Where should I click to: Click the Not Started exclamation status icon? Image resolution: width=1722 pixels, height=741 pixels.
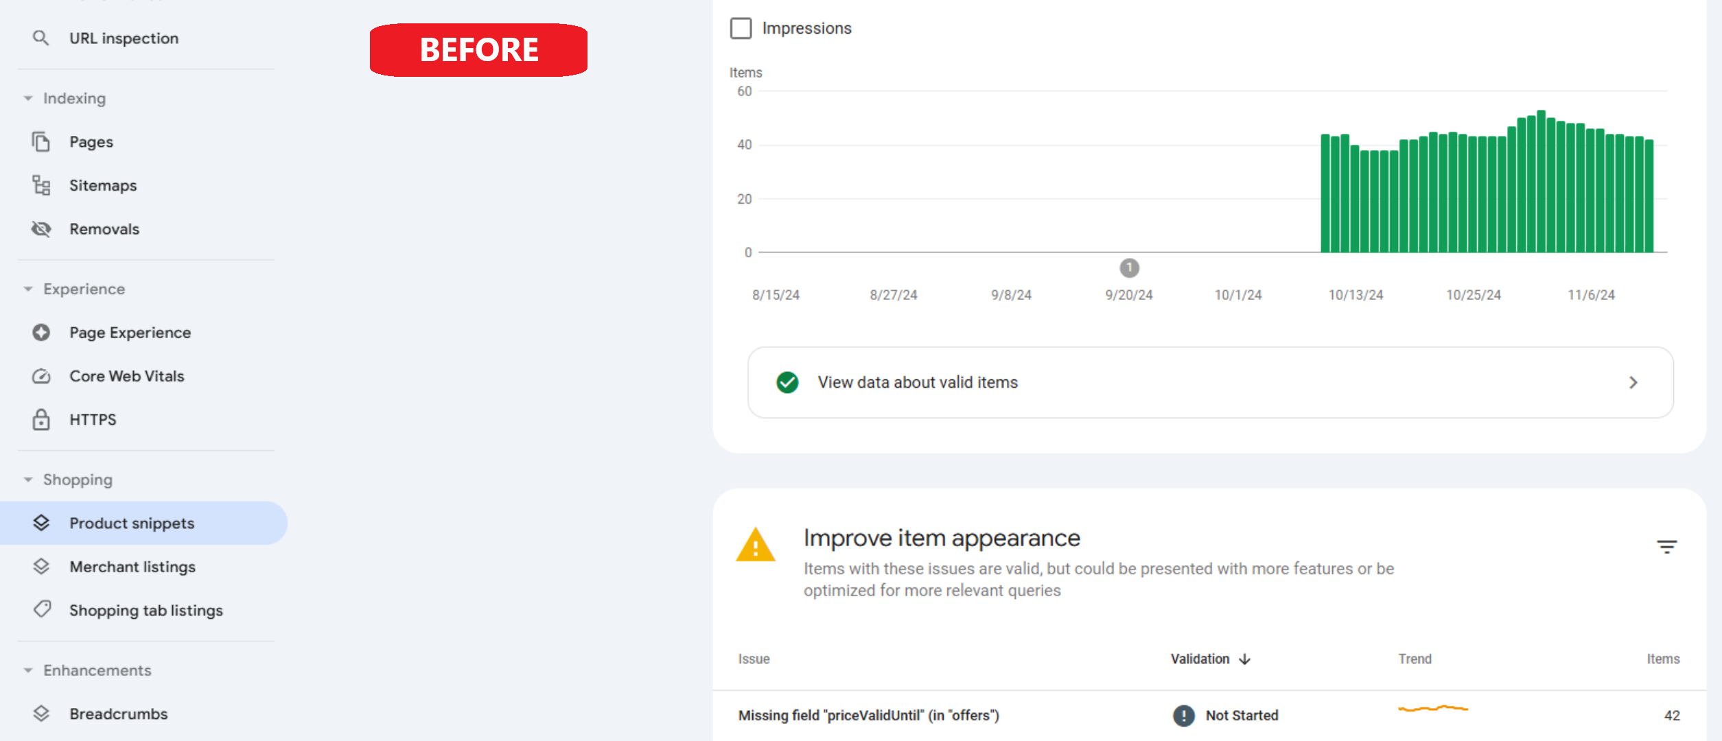click(x=1183, y=716)
